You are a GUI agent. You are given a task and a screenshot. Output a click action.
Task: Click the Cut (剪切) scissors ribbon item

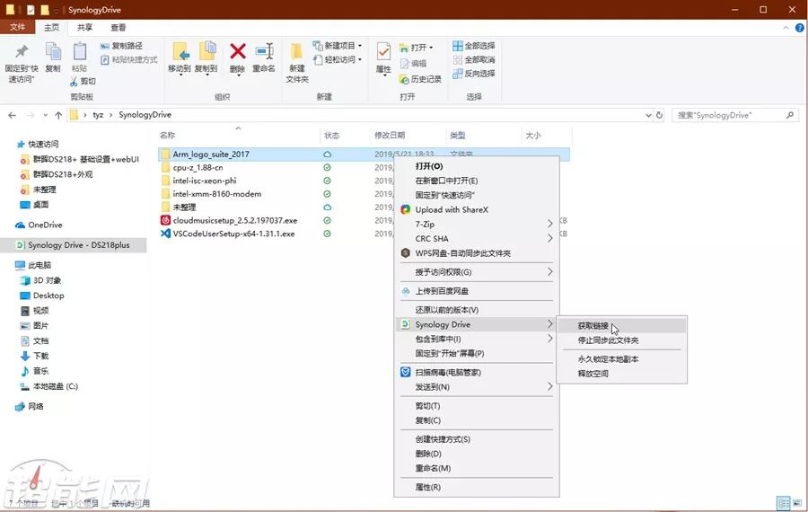tap(83, 81)
